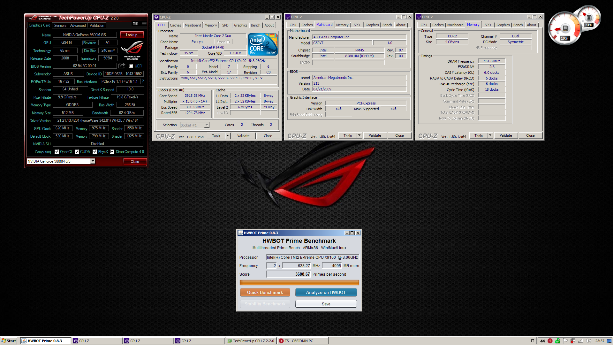Click the green checkmark tray icon
Image resolution: width=613 pixels, height=345 pixels.
[x=557, y=341]
